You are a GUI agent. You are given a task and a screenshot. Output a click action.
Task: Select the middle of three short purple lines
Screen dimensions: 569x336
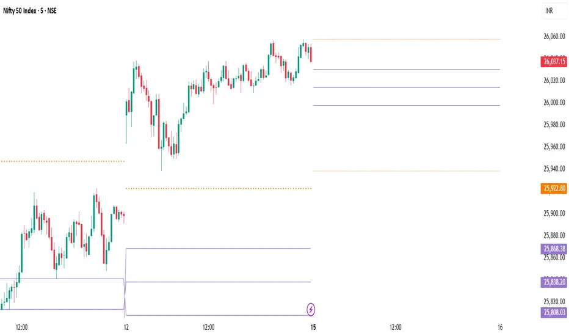[406, 87]
